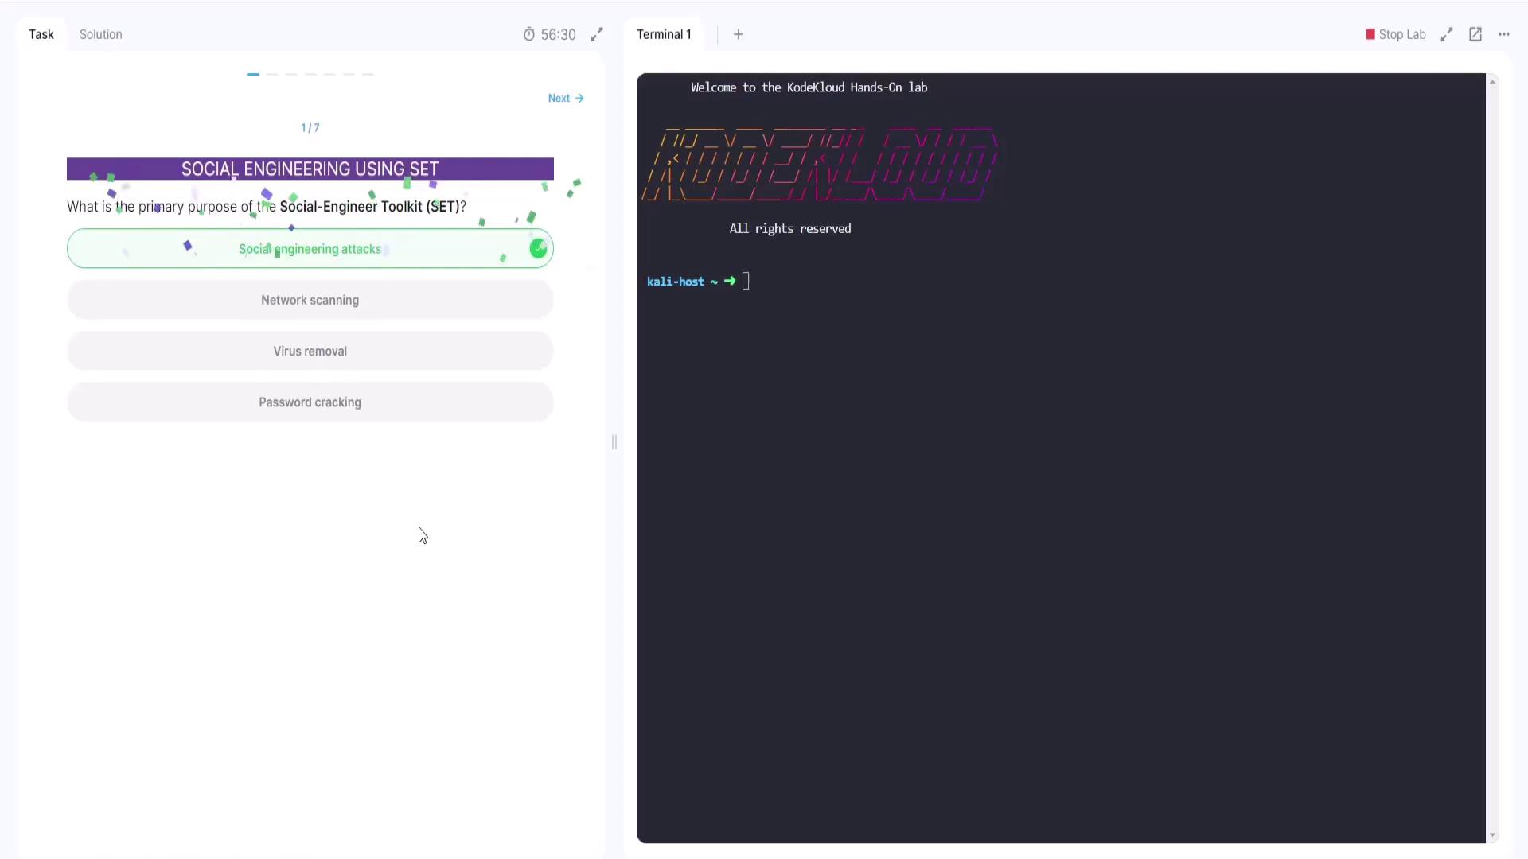This screenshot has height=859, width=1528.
Task: Choose Social engineering attacks answer
Action: (x=310, y=249)
